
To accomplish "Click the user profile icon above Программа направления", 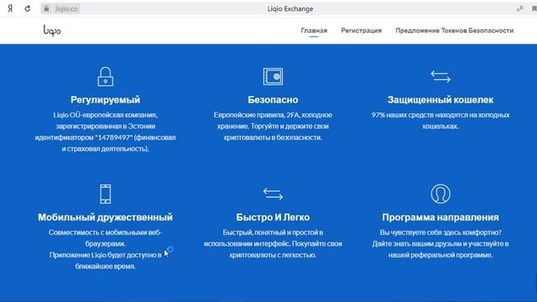I will point(441,194).
